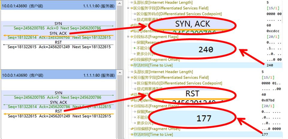This screenshot has width=288, height=139.
Task: Click the upper flow diagram's scroll-up arrow
Action: 119,3
